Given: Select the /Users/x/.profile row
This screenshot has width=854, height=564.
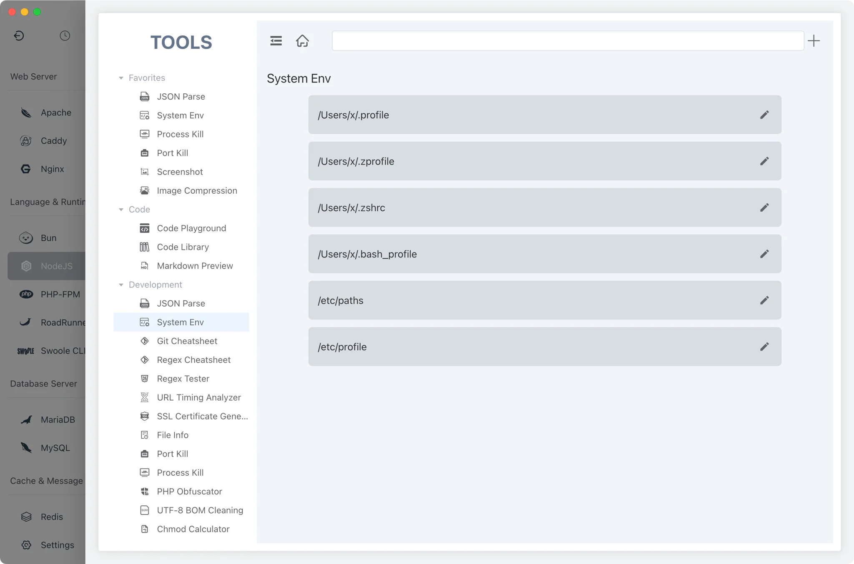Looking at the screenshot, I should click(545, 115).
